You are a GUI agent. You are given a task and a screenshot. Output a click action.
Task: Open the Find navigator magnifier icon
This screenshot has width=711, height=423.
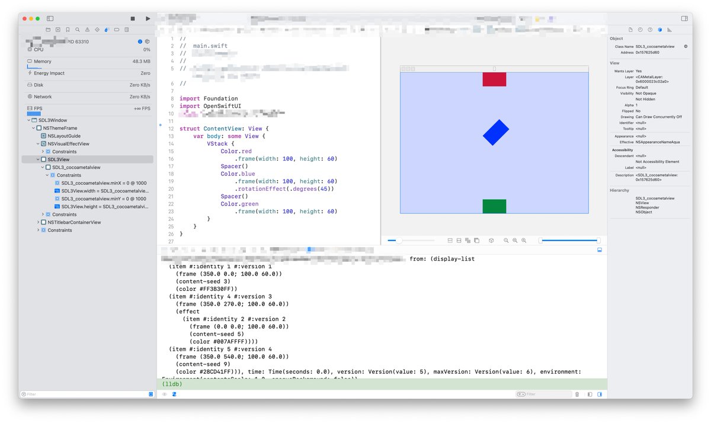point(77,29)
